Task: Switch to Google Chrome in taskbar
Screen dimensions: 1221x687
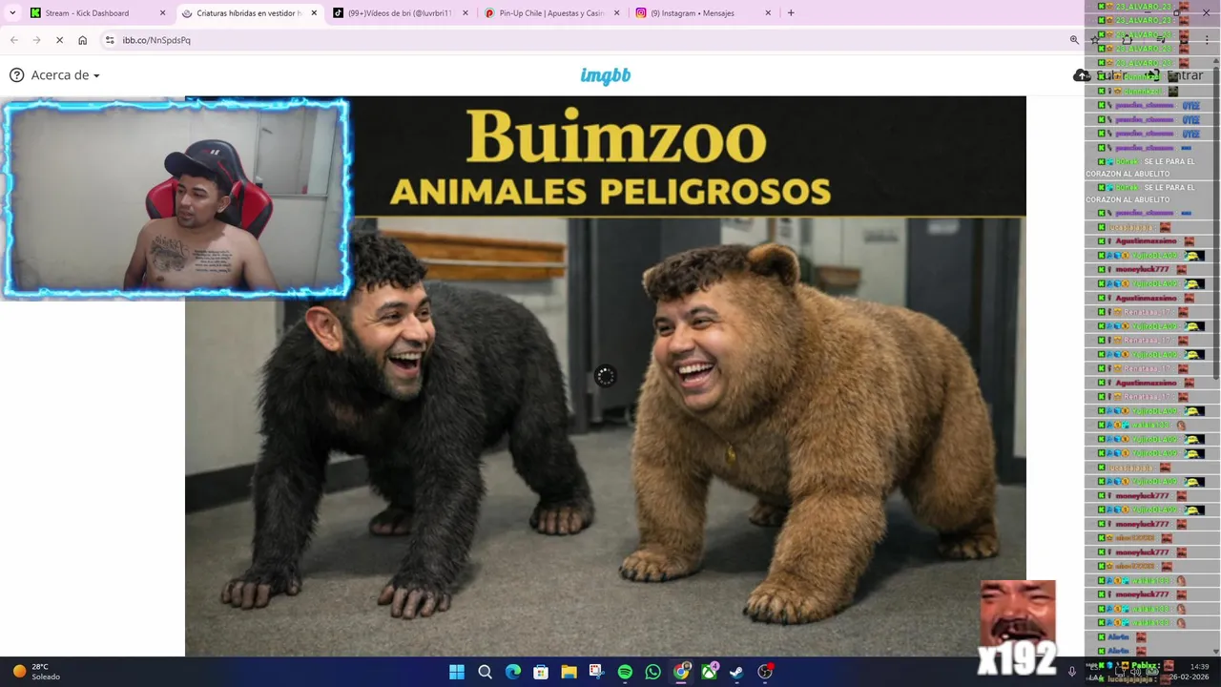Action: [681, 672]
